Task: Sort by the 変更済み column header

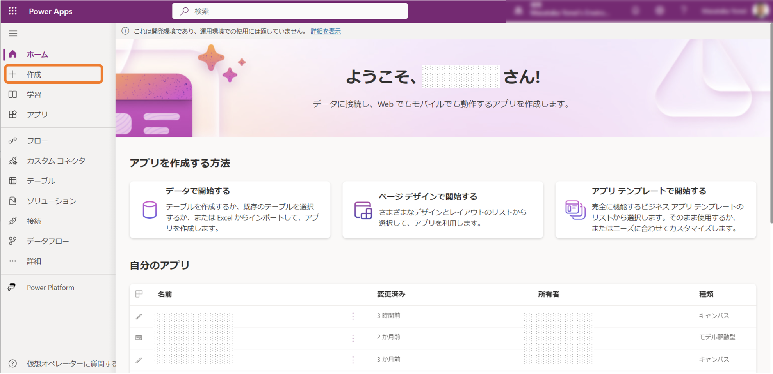Action: pos(391,294)
